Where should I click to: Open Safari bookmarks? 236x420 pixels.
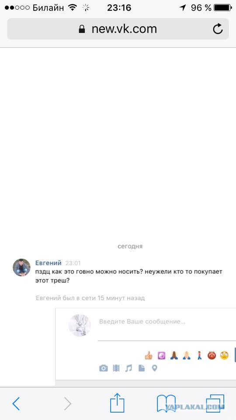166,403
